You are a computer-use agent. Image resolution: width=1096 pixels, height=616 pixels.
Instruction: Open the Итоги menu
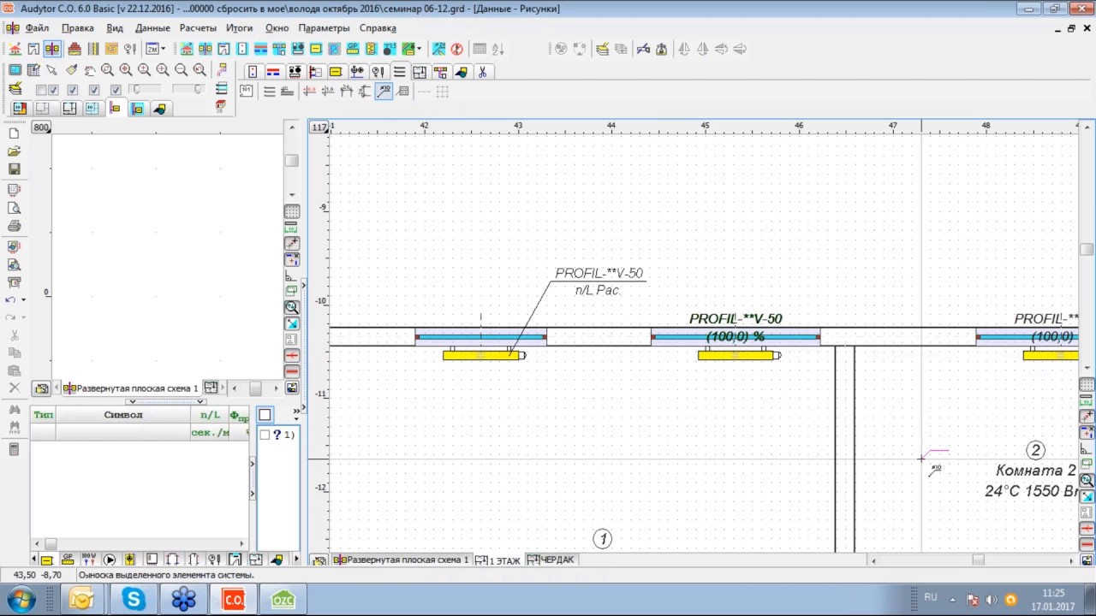coord(240,28)
